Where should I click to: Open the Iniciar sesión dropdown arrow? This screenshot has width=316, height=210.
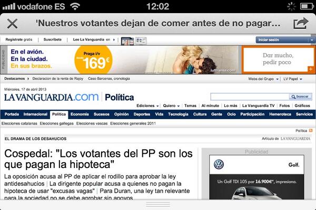point(312,40)
